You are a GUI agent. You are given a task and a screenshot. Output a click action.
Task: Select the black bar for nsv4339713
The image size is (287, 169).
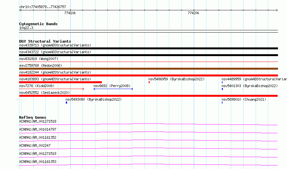coord(148,48)
